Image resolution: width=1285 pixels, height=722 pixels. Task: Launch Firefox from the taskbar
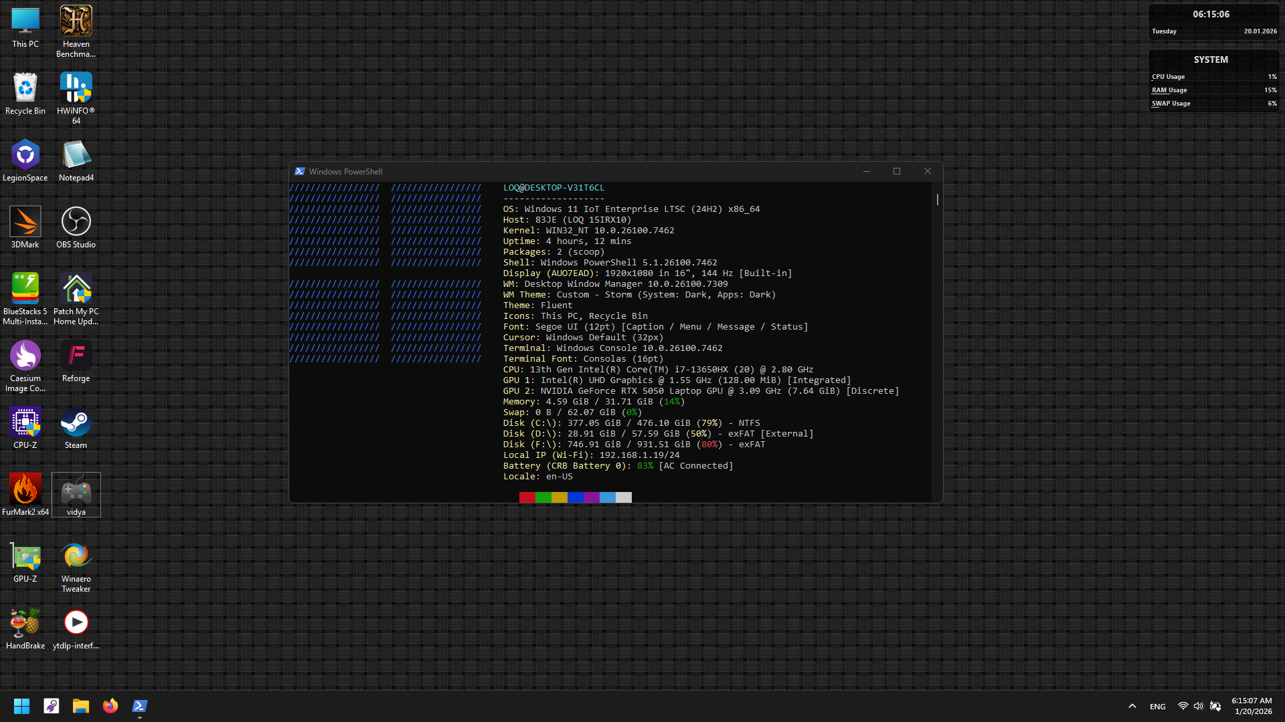(x=110, y=706)
